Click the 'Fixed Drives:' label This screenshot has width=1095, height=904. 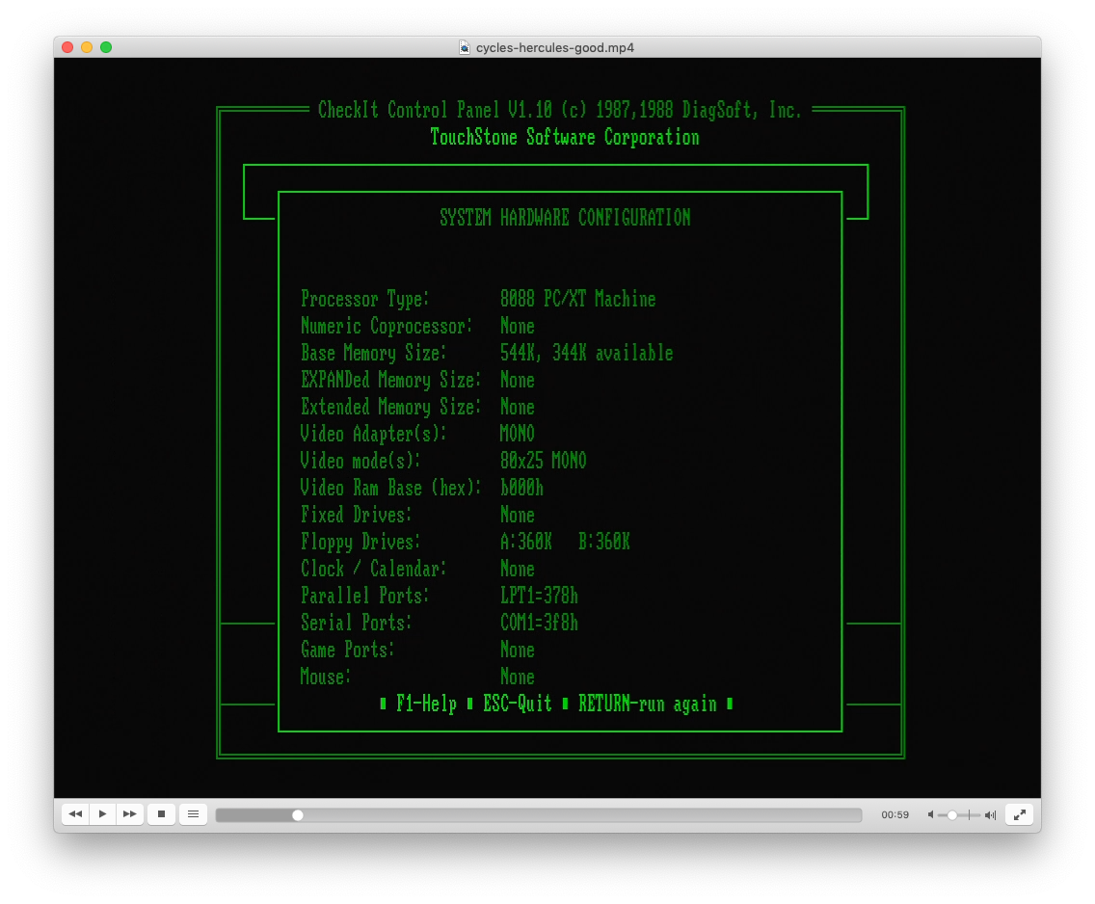(x=356, y=516)
